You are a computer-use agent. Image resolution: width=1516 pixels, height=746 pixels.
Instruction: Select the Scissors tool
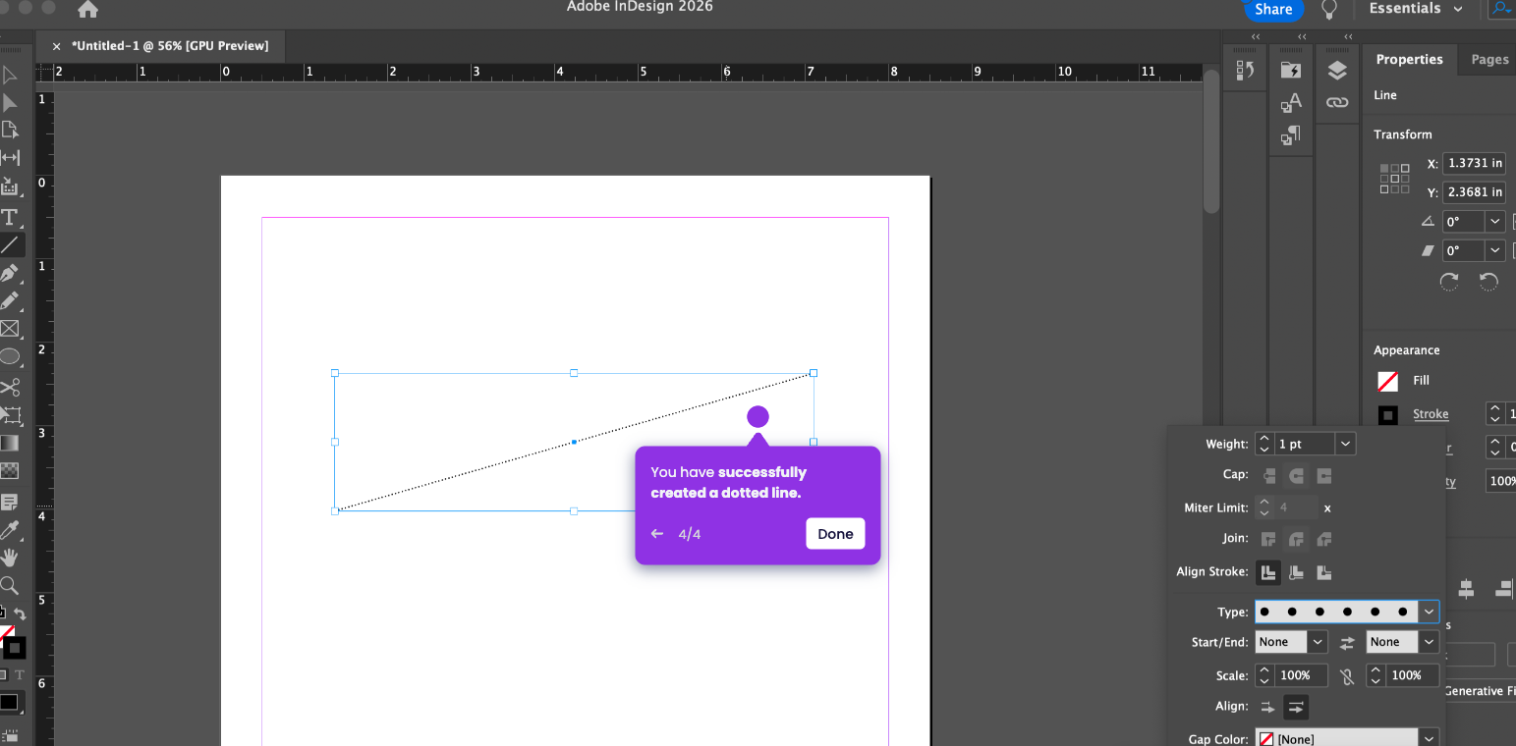pos(10,387)
